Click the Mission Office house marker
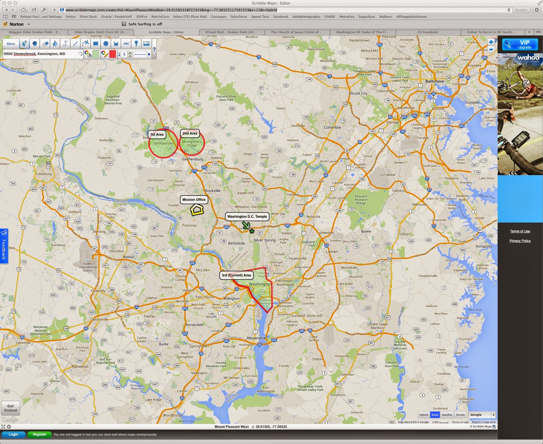This screenshot has width=543, height=444. tap(197, 210)
